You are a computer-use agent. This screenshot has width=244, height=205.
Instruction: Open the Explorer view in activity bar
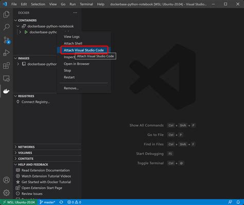[6, 14]
